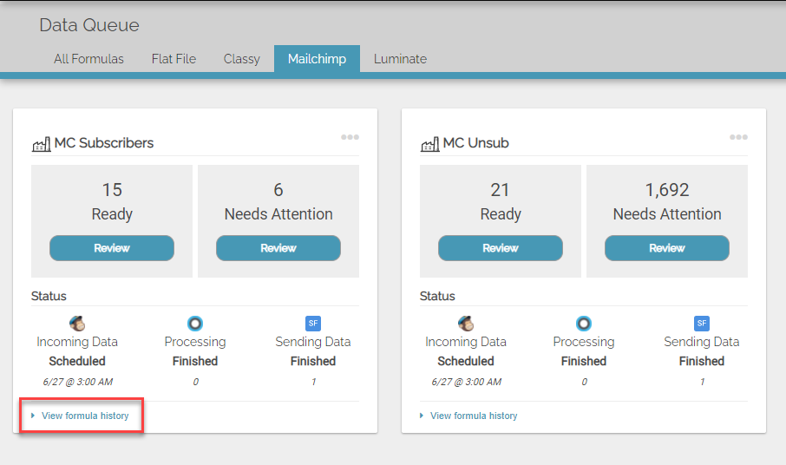Go to the Luminate tab
The image size is (786, 465).
coord(400,59)
